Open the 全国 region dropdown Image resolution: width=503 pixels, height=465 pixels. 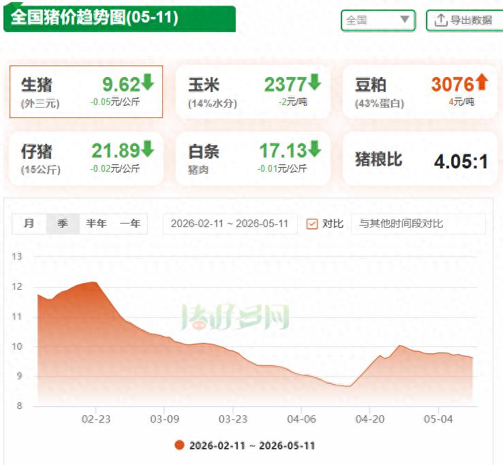(378, 20)
